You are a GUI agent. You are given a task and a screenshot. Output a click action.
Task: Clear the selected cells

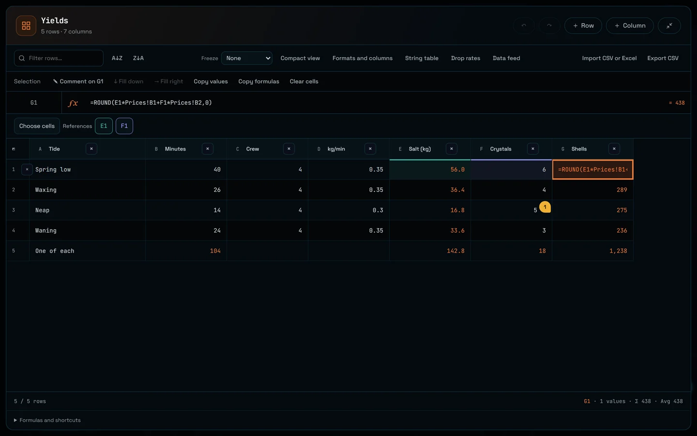tap(304, 81)
